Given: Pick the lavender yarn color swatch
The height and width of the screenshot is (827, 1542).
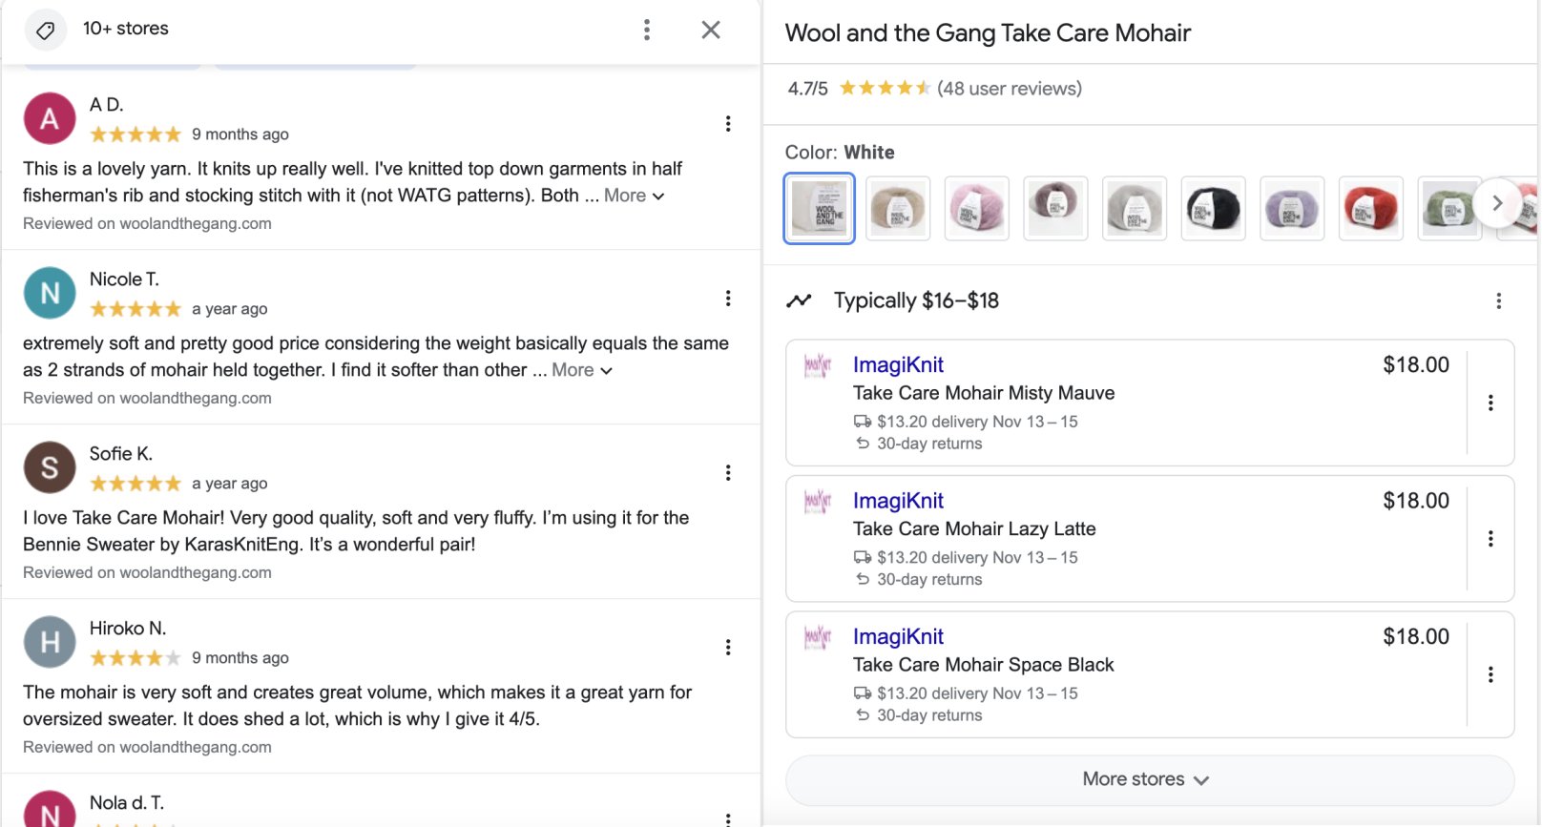Looking at the screenshot, I should click(1292, 208).
